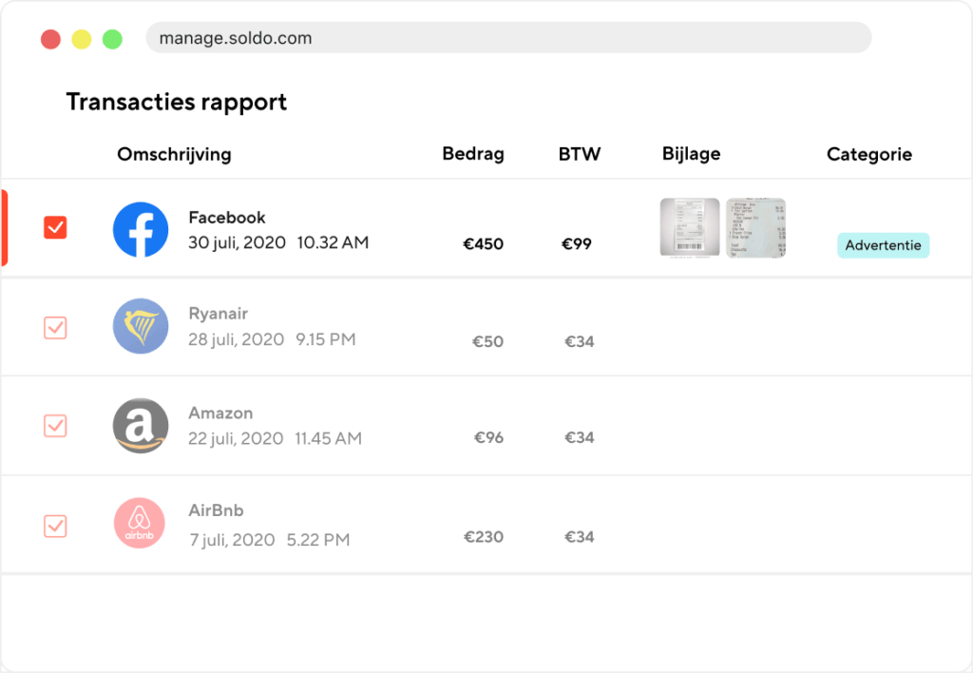The image size is (973, 673).
Task: Click the Amazon logo icon
Action: [141, 425]
